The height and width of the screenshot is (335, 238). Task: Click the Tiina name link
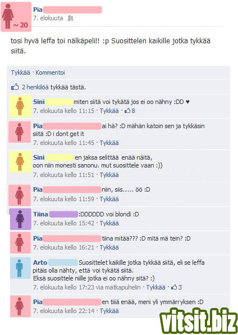pos(40,214)
